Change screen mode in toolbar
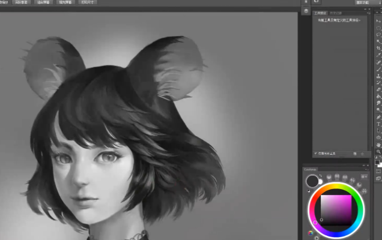 pyautogui.click(x=378, y=178)
